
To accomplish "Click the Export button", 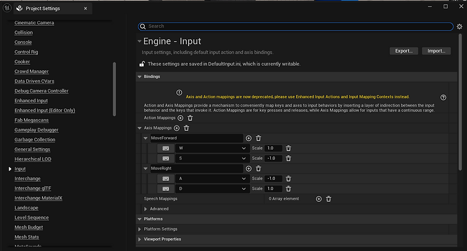I will (x=403, y=51).
